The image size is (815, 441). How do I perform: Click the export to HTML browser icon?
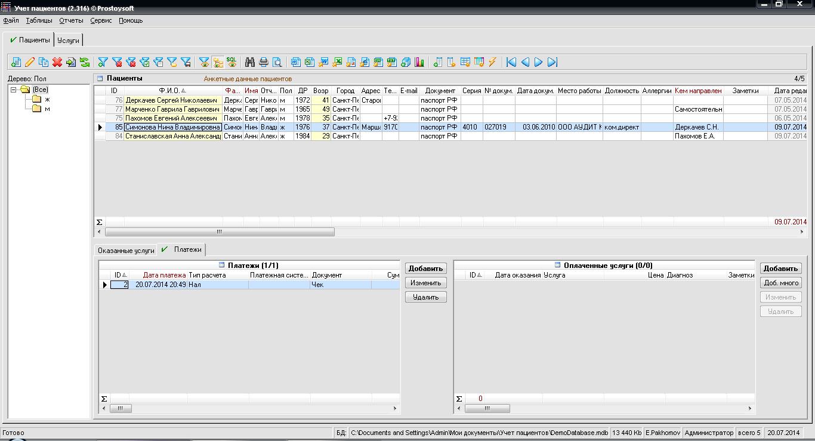tap(364, 62)
